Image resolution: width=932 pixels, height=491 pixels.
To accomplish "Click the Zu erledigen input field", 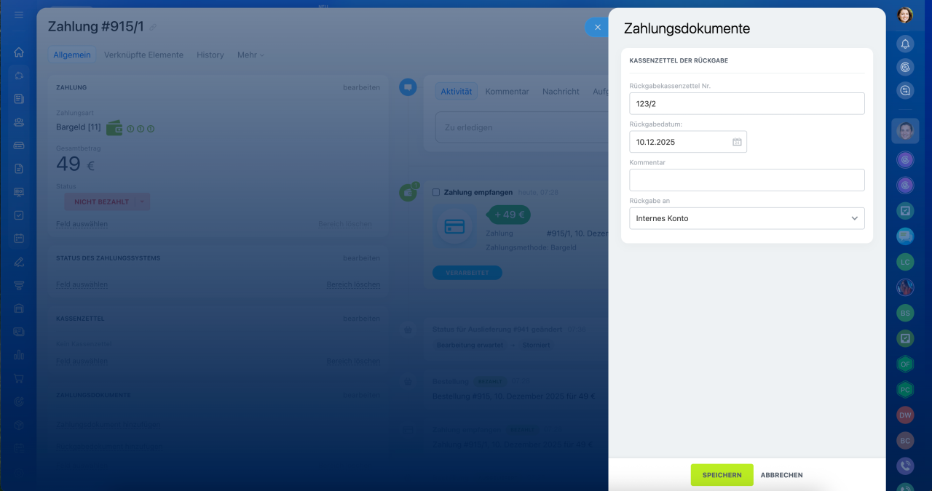I will (521, 127).
